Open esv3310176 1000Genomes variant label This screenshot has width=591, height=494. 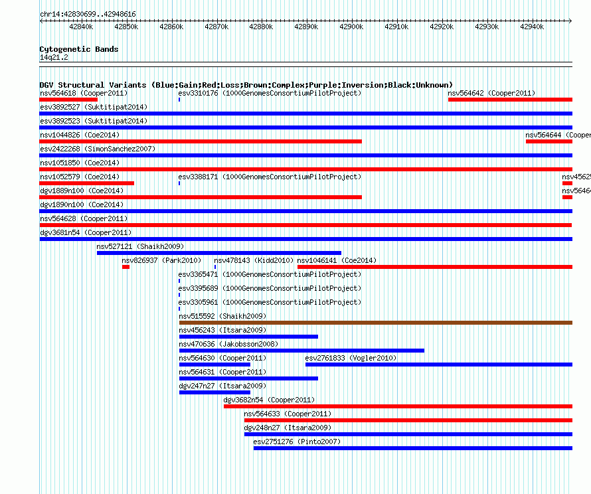point(270,93)
